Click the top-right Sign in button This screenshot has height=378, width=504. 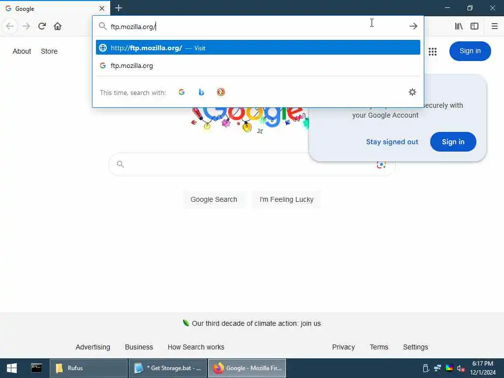coord(470,51)
